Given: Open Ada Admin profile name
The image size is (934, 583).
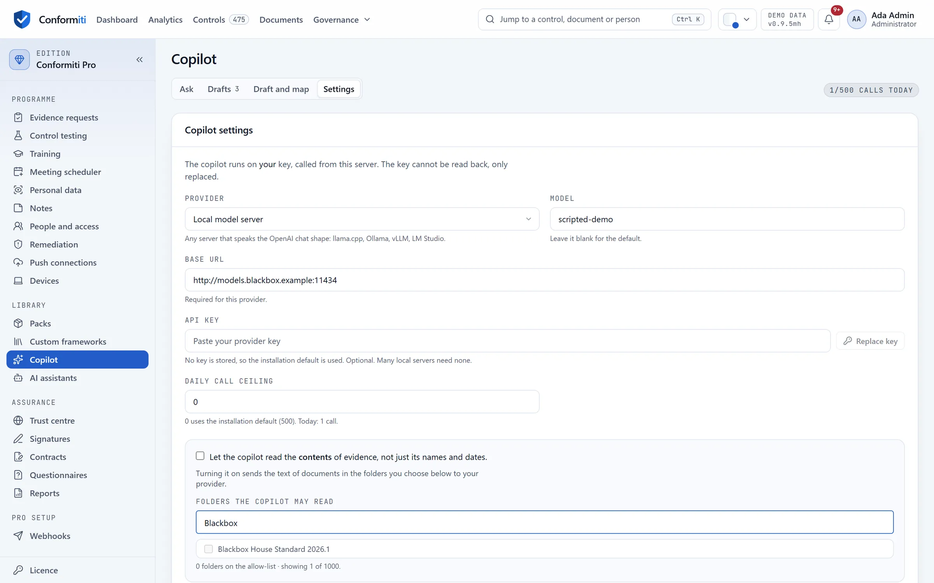Looking at the screenshot, I should (x=893, y=15).
